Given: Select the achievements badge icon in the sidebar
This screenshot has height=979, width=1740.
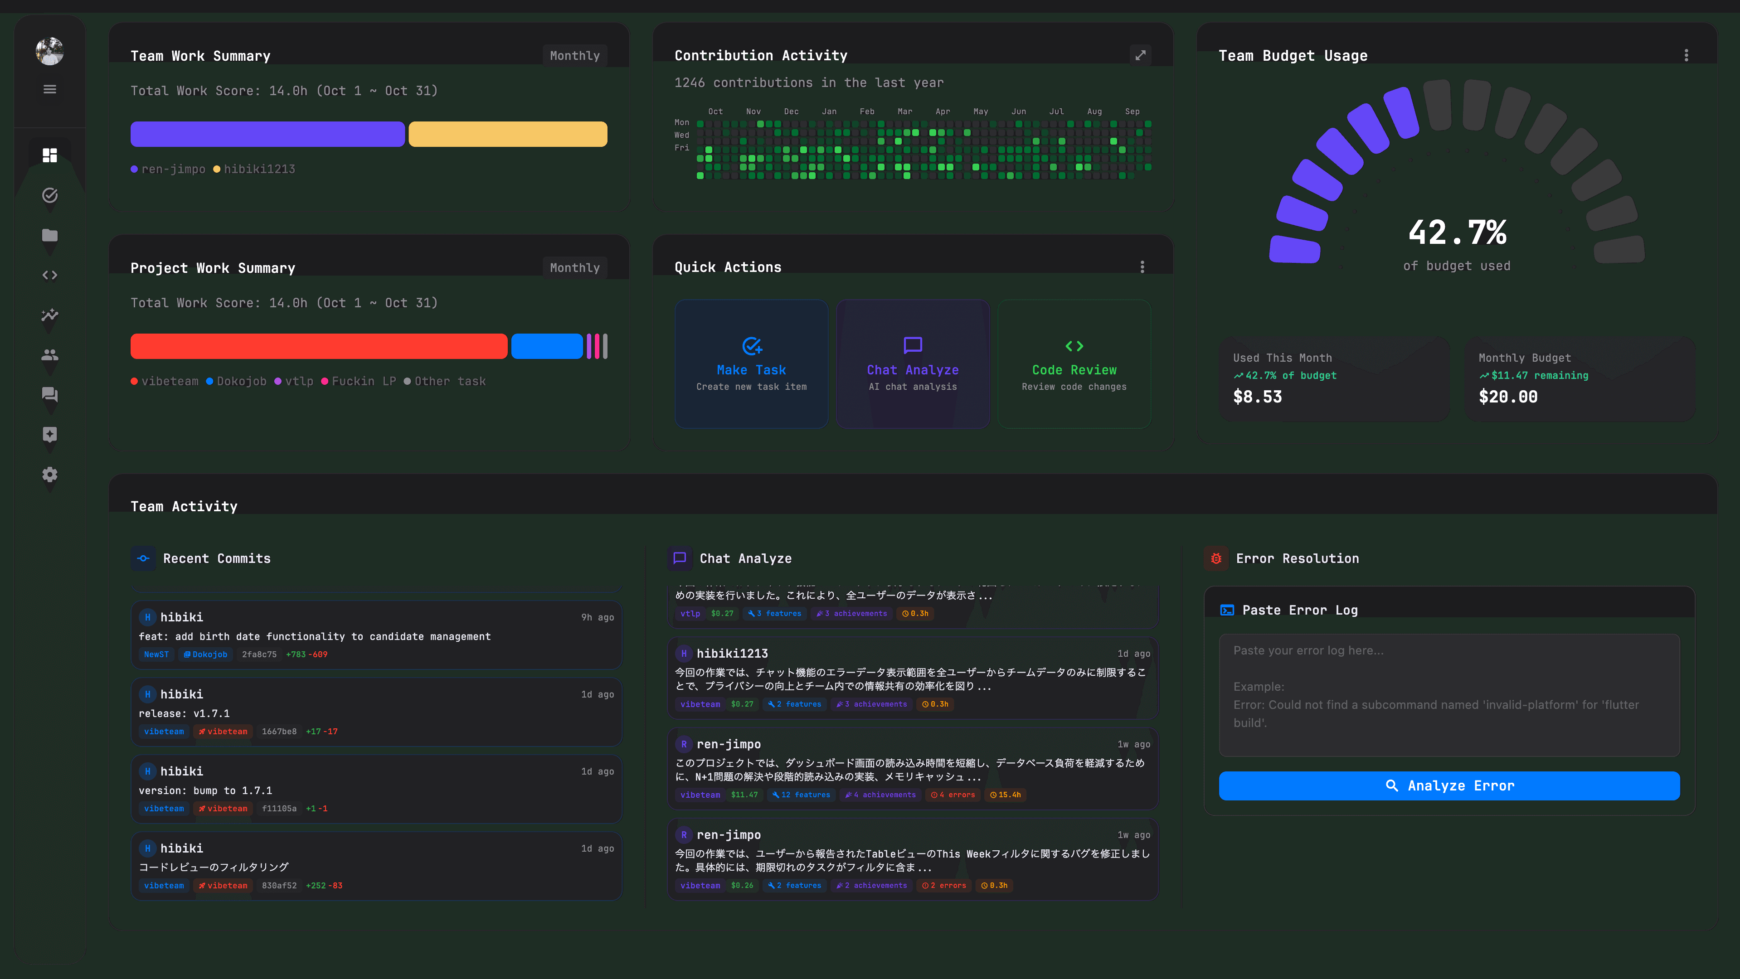Looking at the screenshot, I should point(49,435).
